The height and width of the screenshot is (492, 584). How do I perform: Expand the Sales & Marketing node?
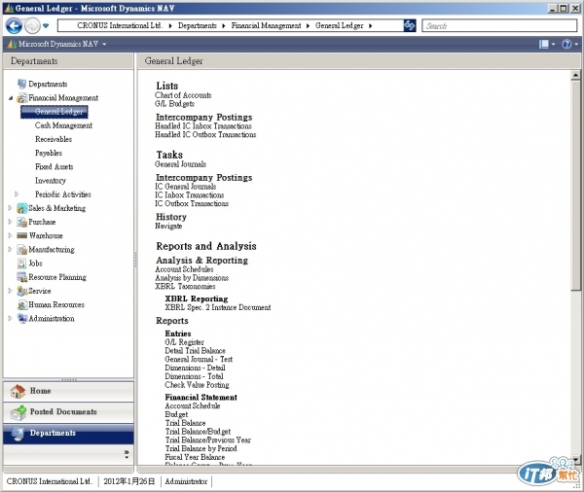coord(10,208)
